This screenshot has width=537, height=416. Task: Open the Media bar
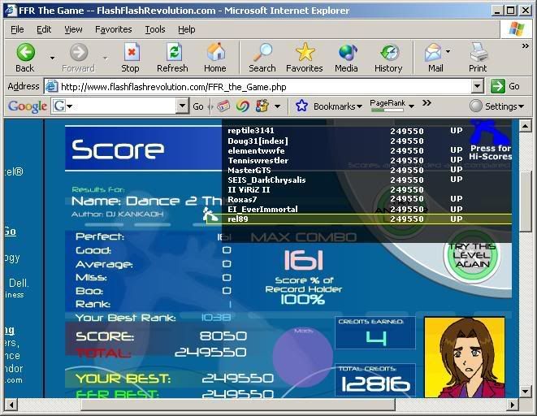(x=347, y=57)
